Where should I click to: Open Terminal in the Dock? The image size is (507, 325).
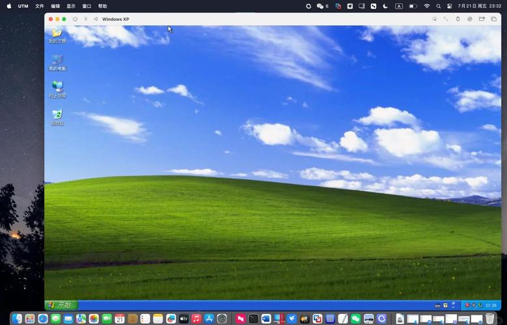tap(253, 319)
